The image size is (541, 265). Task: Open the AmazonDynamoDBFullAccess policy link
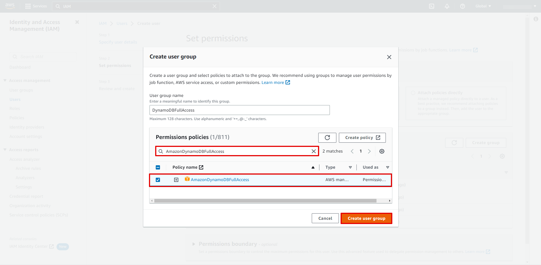tap(220, 180)
